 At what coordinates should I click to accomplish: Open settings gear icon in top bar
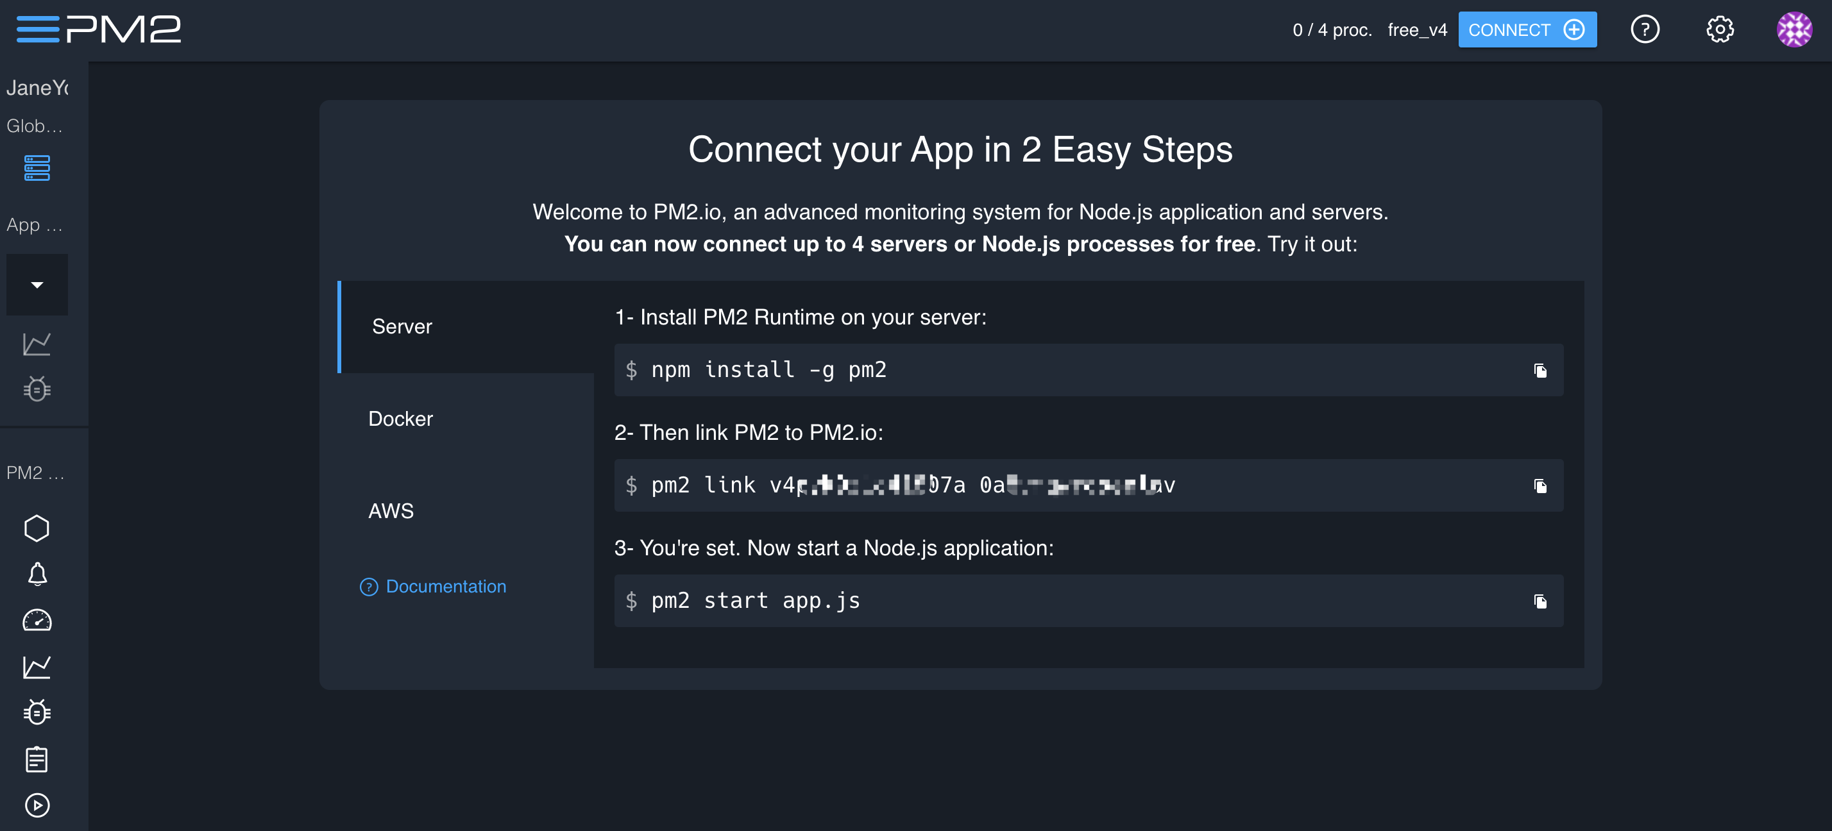click(x=1720, y=29)
